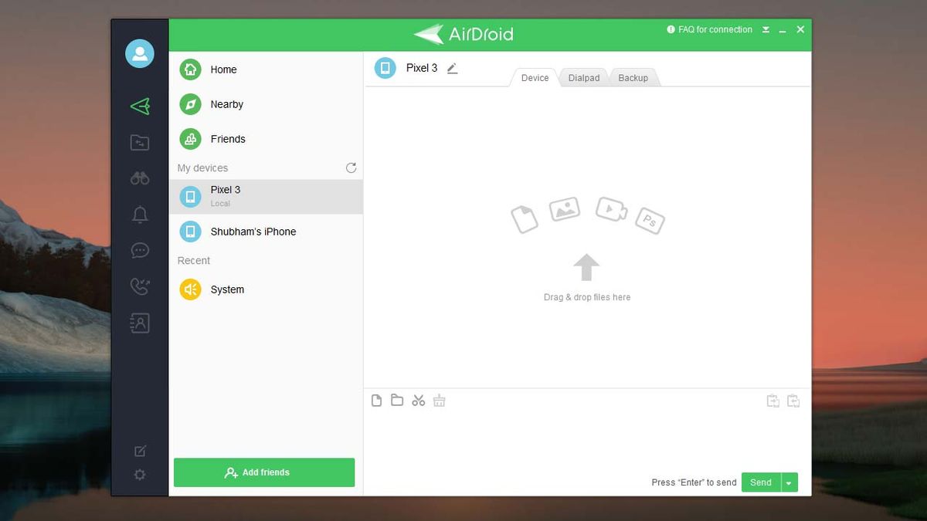Click the Add friends button
927x521 pixels.
click(x=264, y=472)
